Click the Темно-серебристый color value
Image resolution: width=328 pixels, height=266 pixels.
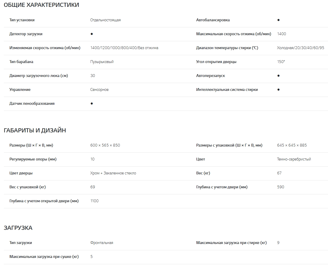294,159
